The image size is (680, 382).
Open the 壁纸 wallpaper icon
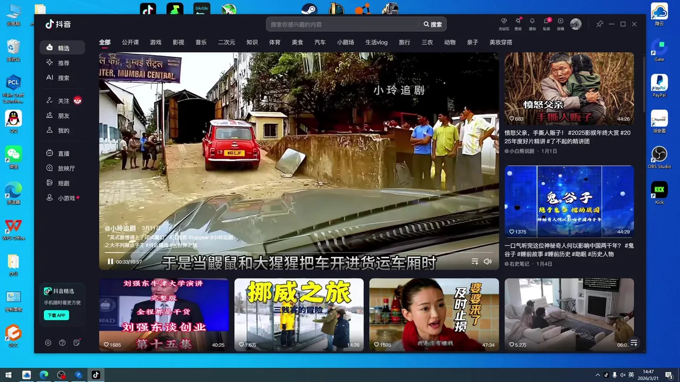point(518,24)
